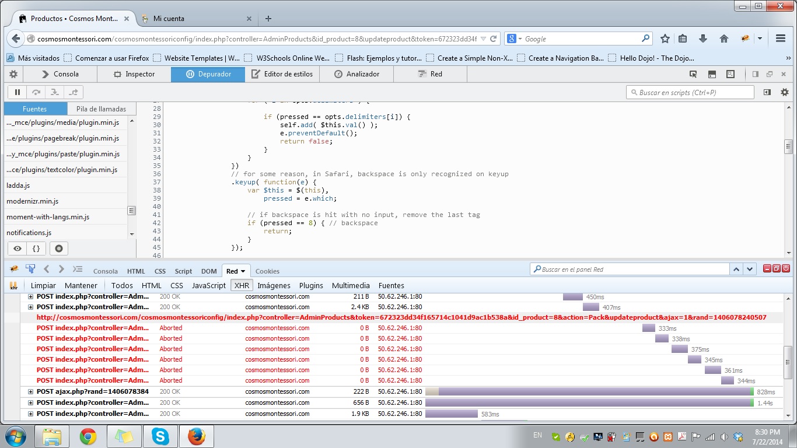This screenshot has width=797, height=448.
Task: Open the hamburger menu in Firefox
Action: (x=780, y=38)
